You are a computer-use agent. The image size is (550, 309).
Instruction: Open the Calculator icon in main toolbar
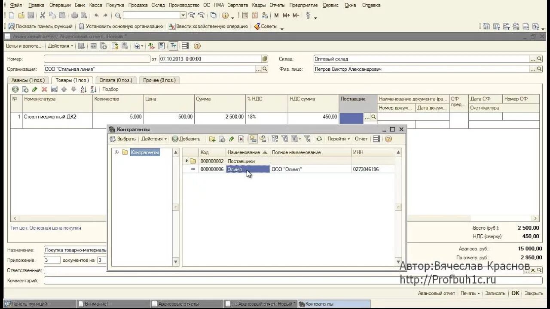pyautogui.click(x=245, y=15)
